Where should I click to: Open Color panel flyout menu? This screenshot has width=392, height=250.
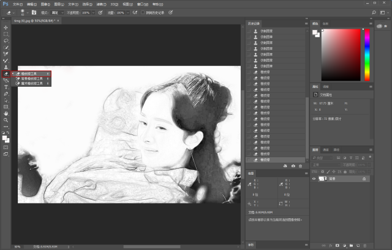(x=371, y=23)
